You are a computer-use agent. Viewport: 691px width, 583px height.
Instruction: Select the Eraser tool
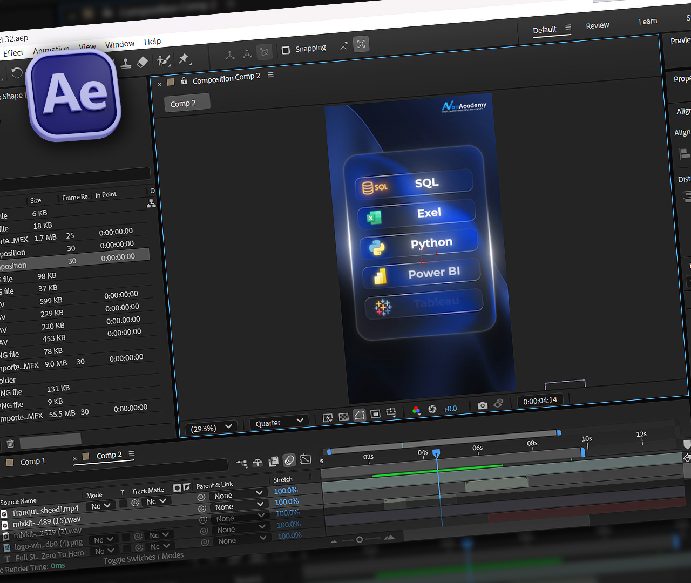click(x=143, y=63)
